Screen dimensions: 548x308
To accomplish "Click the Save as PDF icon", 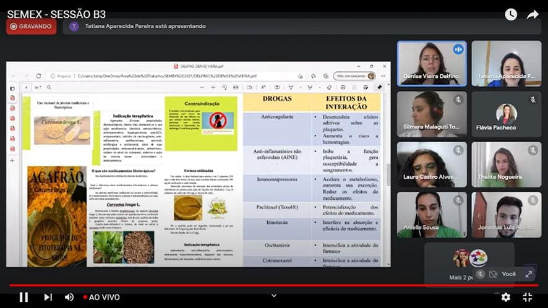I will click(x=366, y=87).
